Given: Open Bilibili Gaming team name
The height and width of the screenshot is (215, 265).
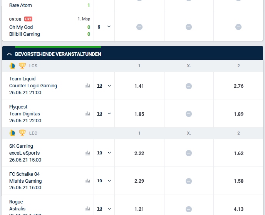Looking at the screenshot, I should (25, 34).
